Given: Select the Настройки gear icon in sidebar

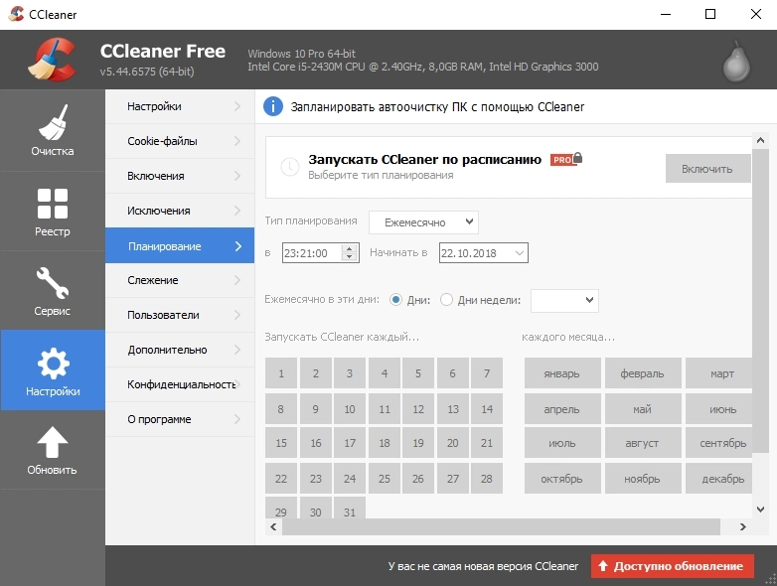Looking at the screenshot, I should [x=52, y=362].
